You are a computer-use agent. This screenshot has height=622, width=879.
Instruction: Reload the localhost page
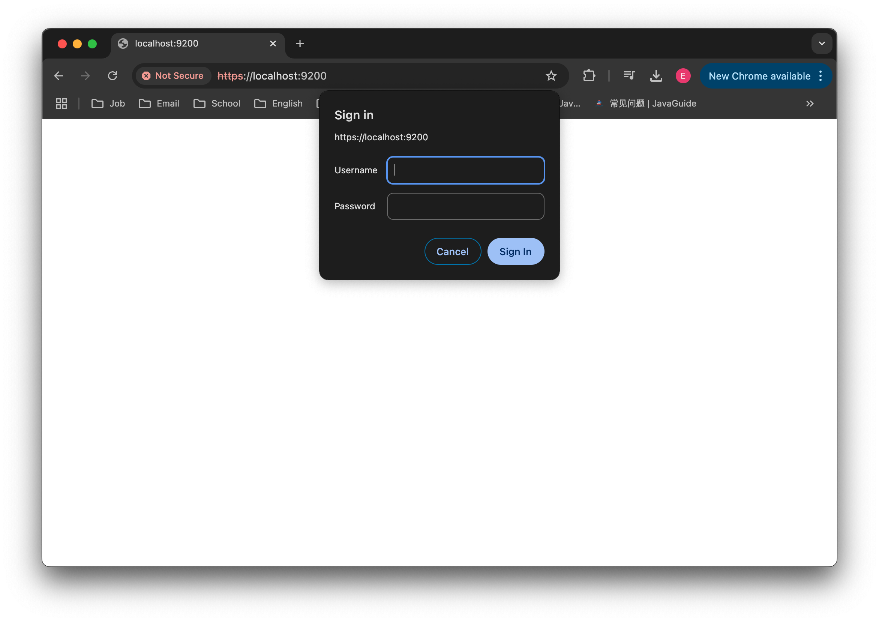pyautogui.click(x=112, y=76)
